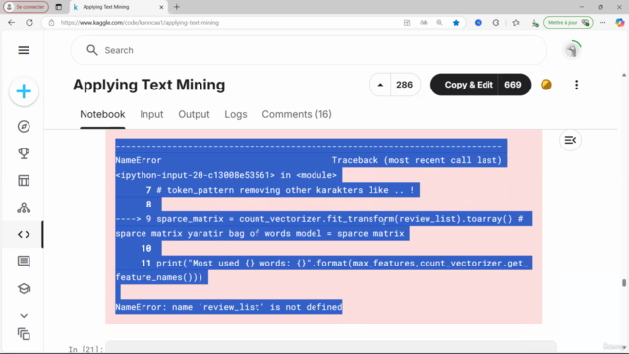Click the NameError traceback header line
The height and width of the screenshot is (354, 629).
click(309, 160)
